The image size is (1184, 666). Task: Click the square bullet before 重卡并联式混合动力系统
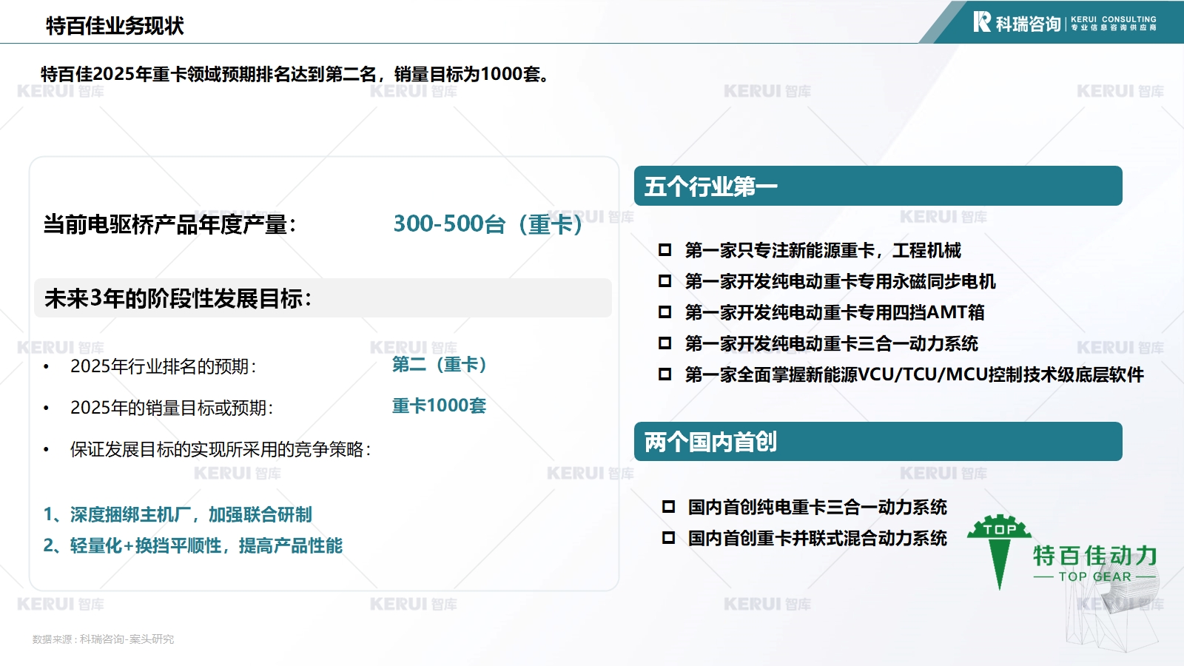click(668, 538)
